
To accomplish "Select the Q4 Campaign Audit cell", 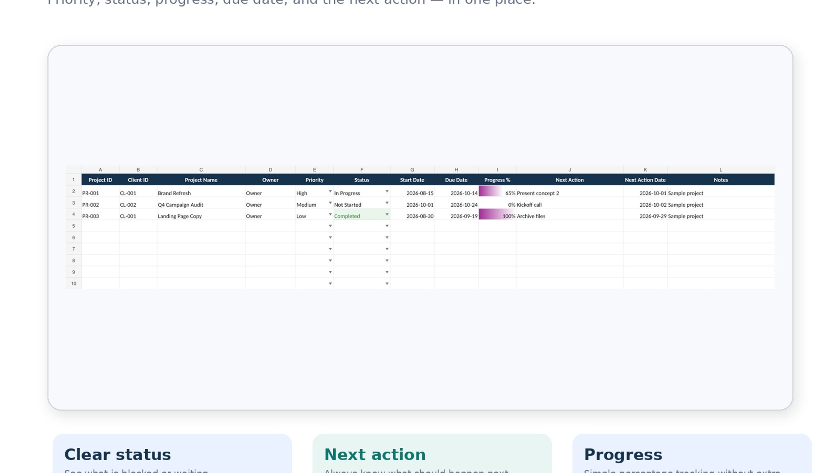I will 201,203.
